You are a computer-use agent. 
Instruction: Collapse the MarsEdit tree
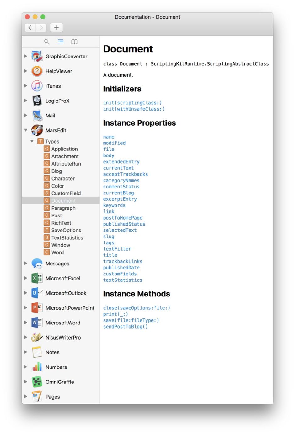point(26,130)
